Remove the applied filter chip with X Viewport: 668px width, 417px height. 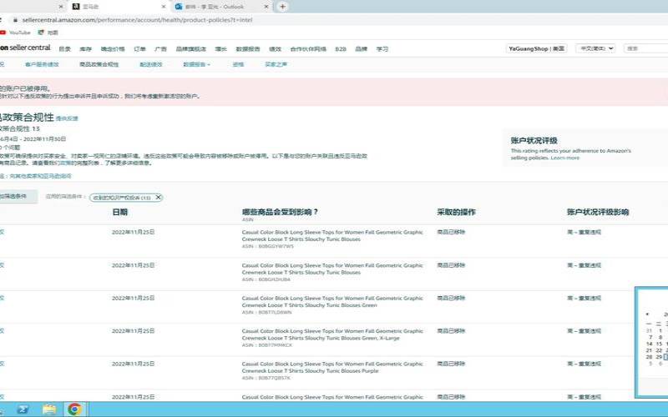(x=158, y=198)
